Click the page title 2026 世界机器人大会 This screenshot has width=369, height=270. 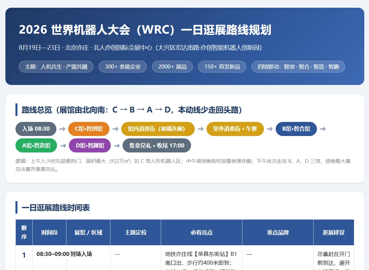click(x=145, y=30)
